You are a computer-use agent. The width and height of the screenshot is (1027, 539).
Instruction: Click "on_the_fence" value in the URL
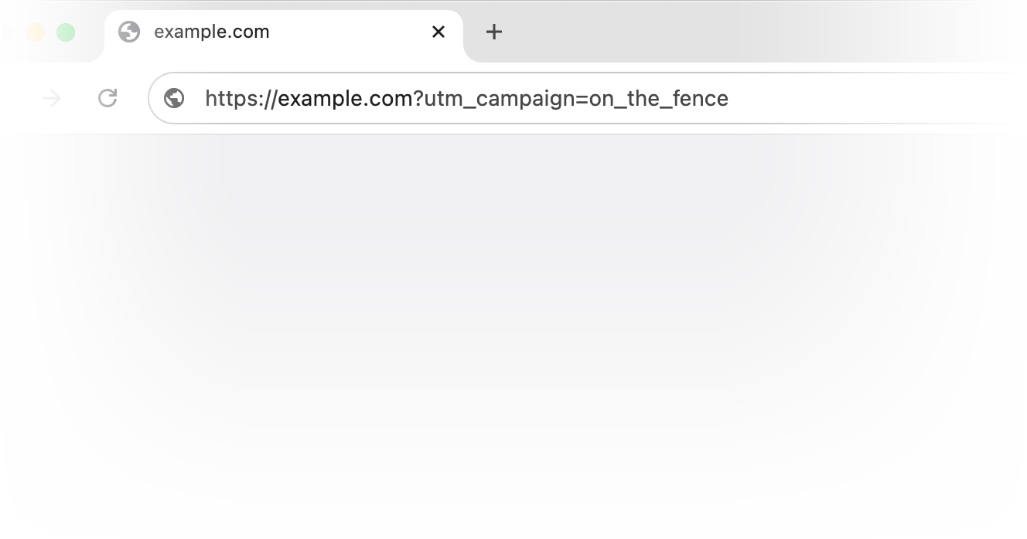(658, 99)
